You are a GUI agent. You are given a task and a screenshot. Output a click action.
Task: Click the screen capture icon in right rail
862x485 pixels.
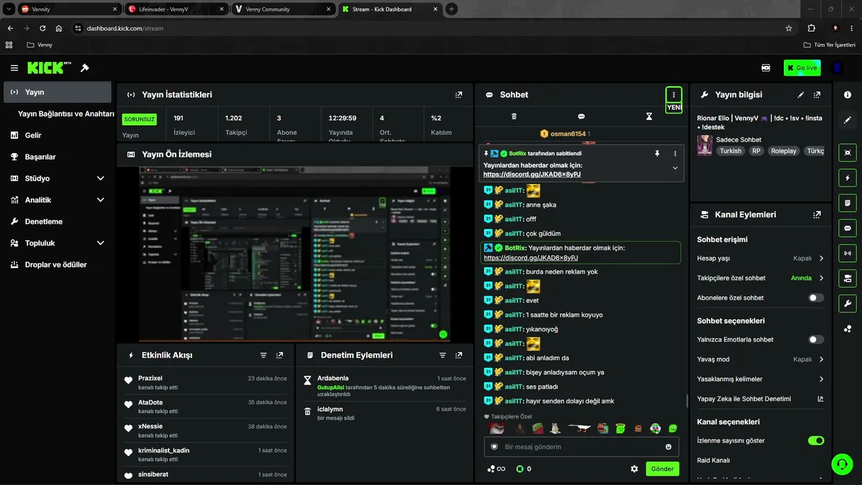pyautogui.click(x=848, y=153)
